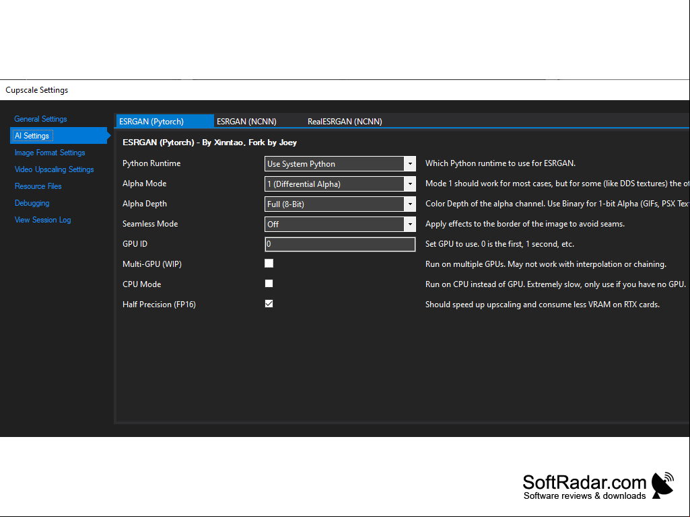Click the Multi-GPU (WIP) label
690x517 pixels.
(x=152, y=264)
